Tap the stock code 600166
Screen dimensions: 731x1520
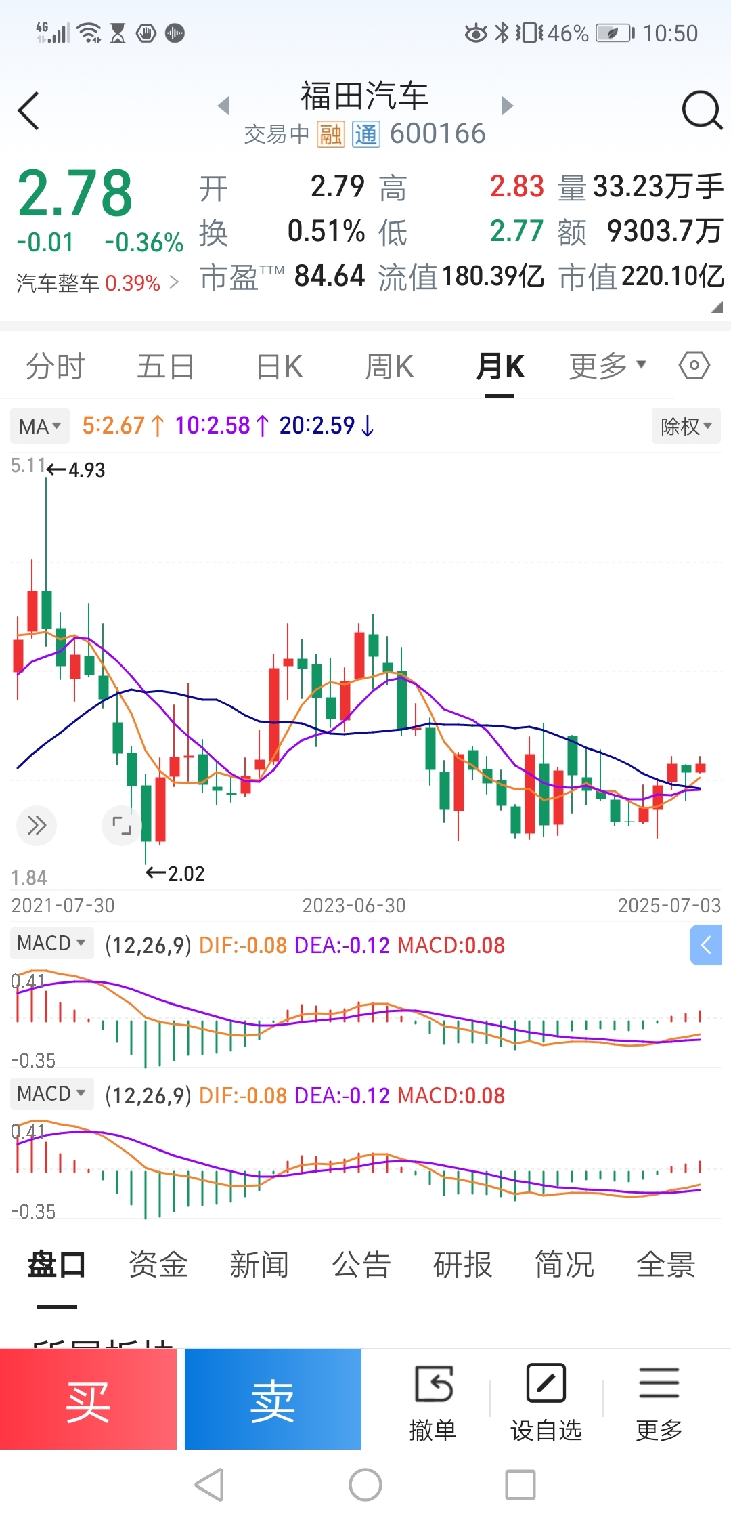pyautogui.click(x=438, y=133)
